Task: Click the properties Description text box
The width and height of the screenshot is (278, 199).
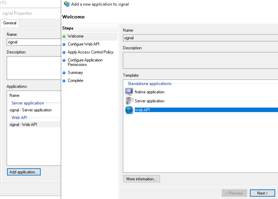Action: tap(33, 68)
